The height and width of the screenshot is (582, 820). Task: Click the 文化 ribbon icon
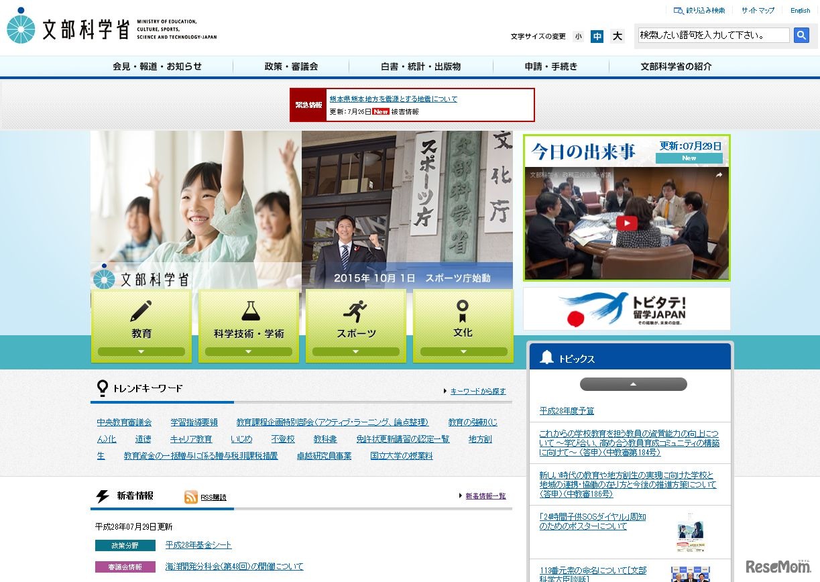[463, 307]
